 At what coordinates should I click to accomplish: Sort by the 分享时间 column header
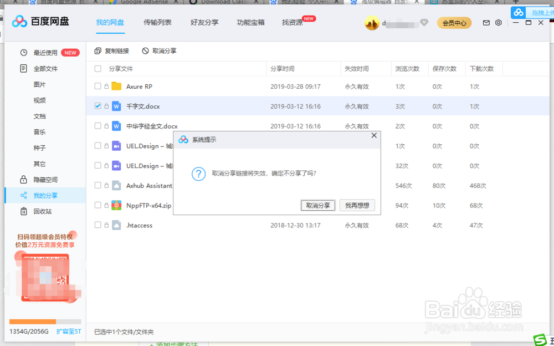(x=283, y=69)
